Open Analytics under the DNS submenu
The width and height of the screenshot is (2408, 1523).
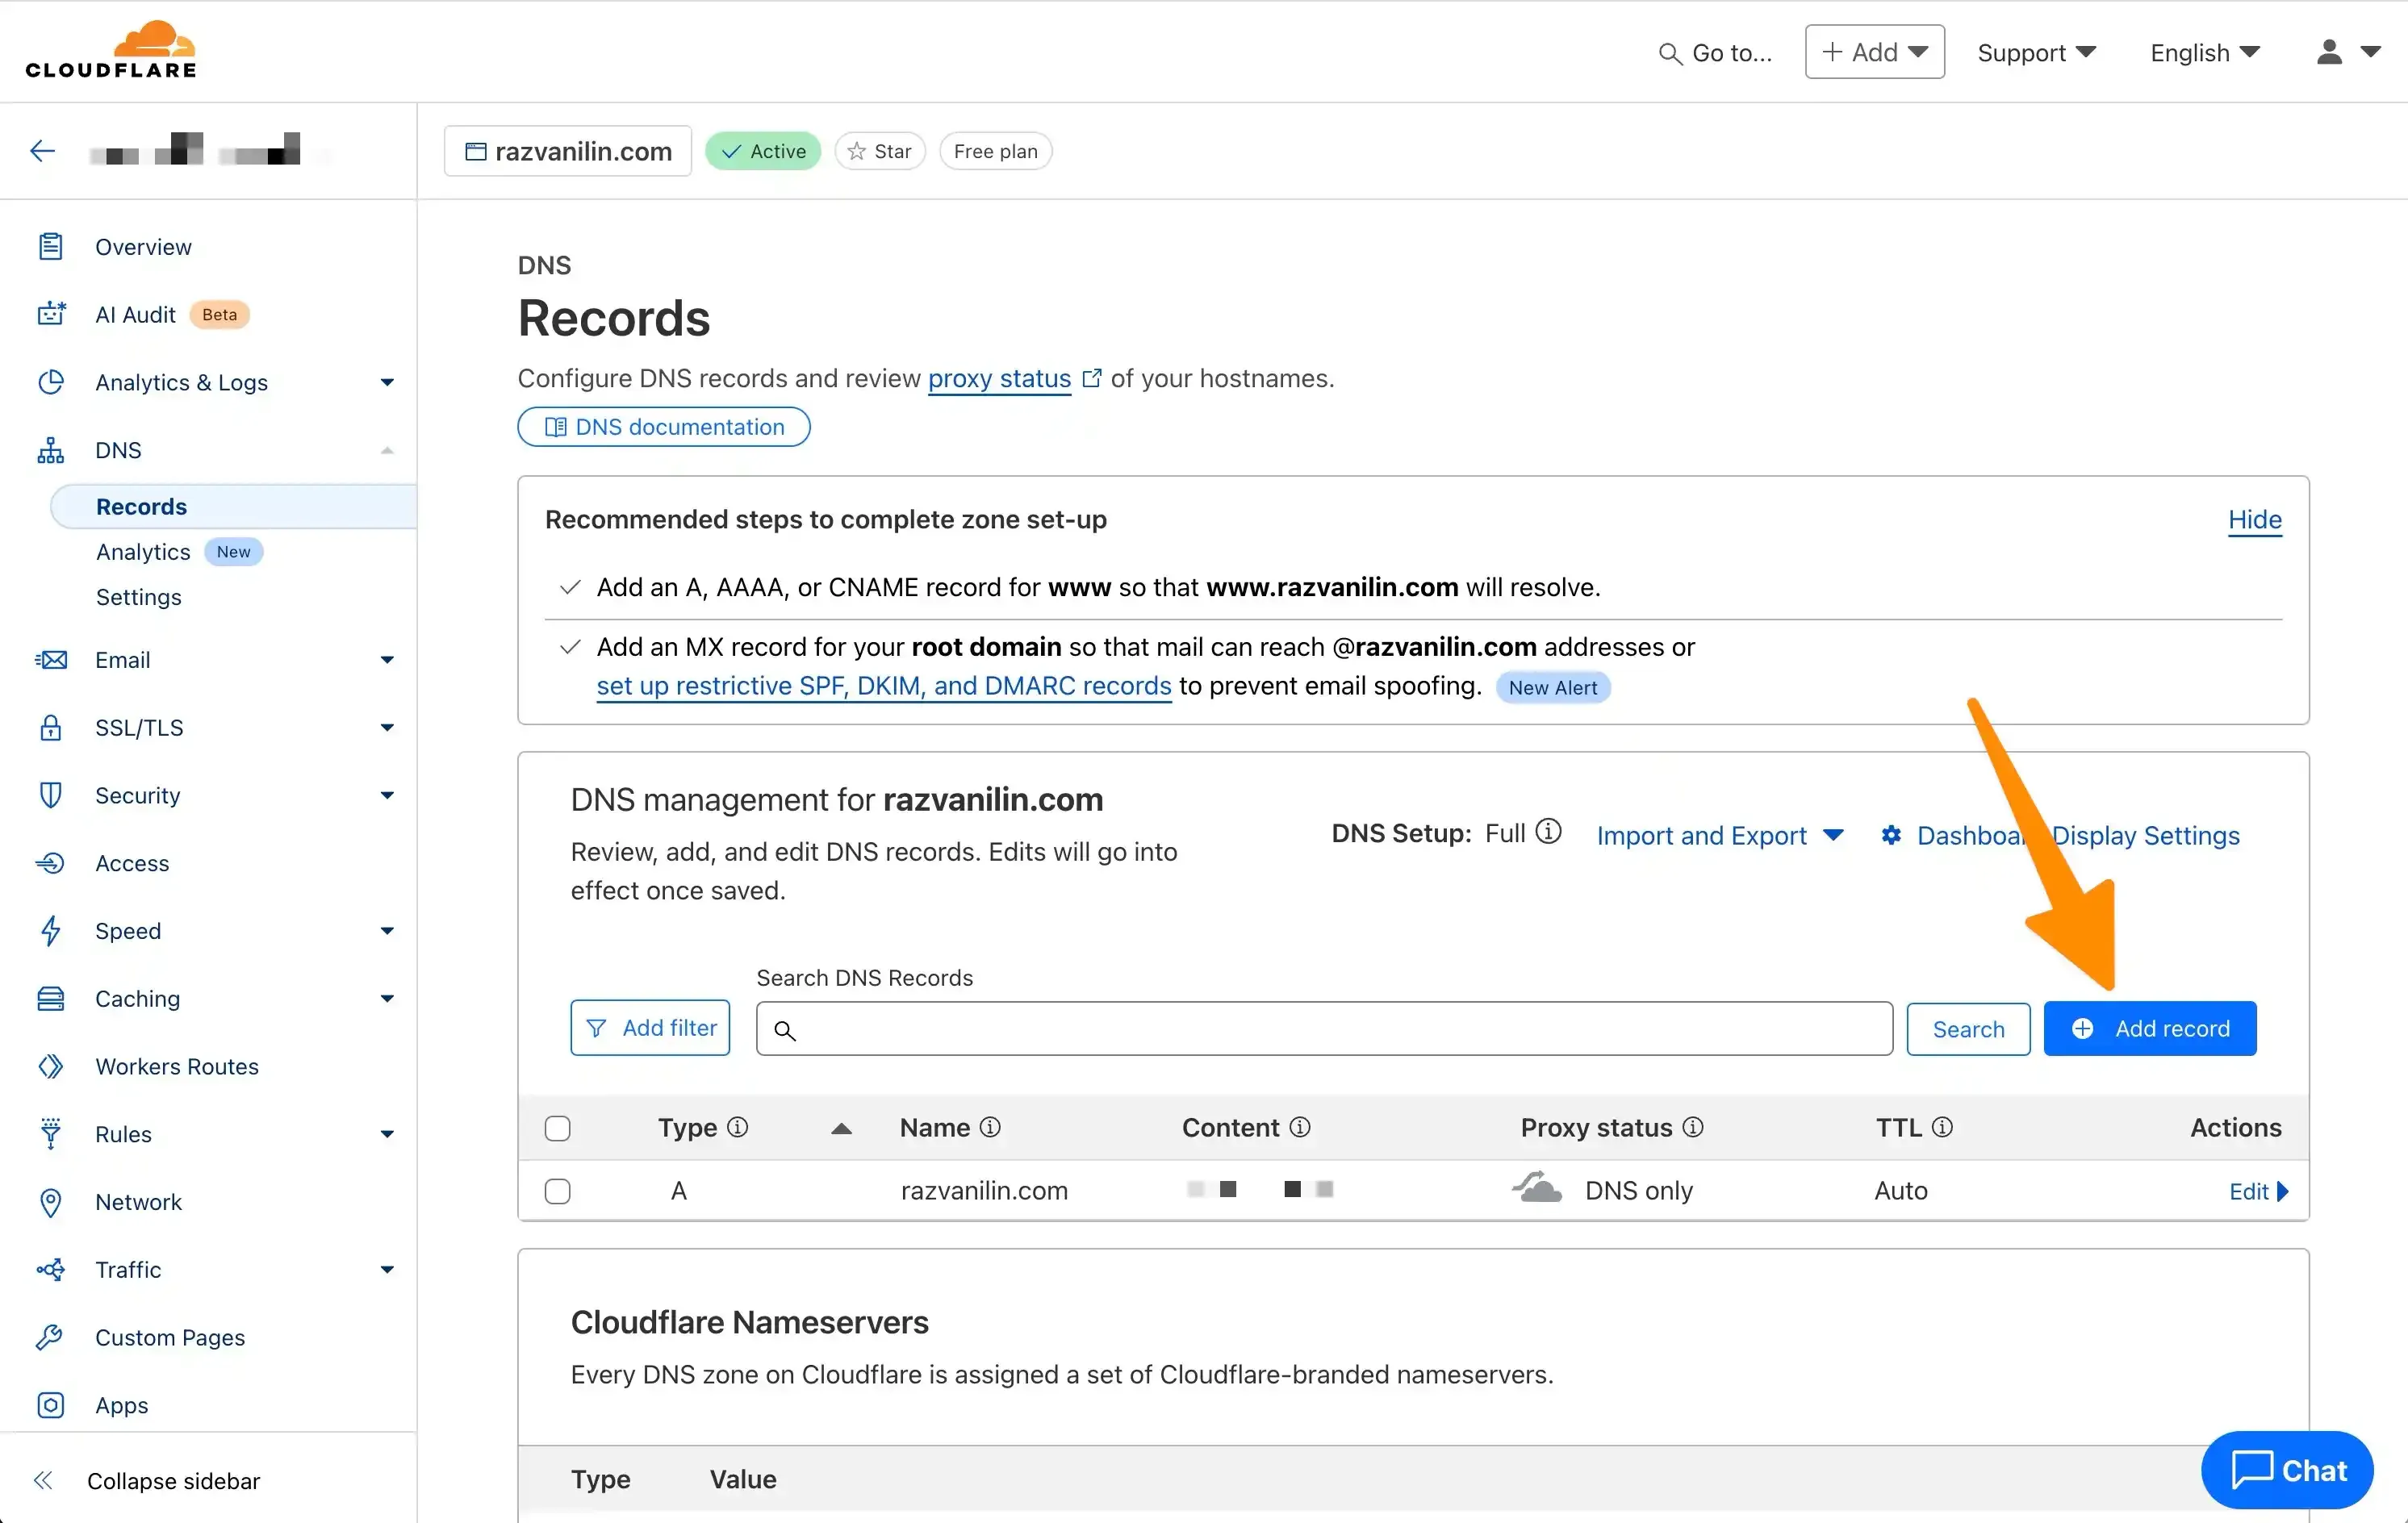143,552
